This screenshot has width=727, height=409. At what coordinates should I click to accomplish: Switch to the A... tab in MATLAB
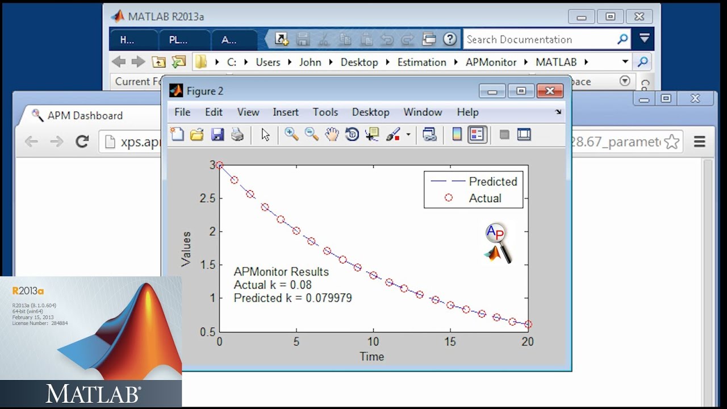pyautogui.click(x=235, y=39)
